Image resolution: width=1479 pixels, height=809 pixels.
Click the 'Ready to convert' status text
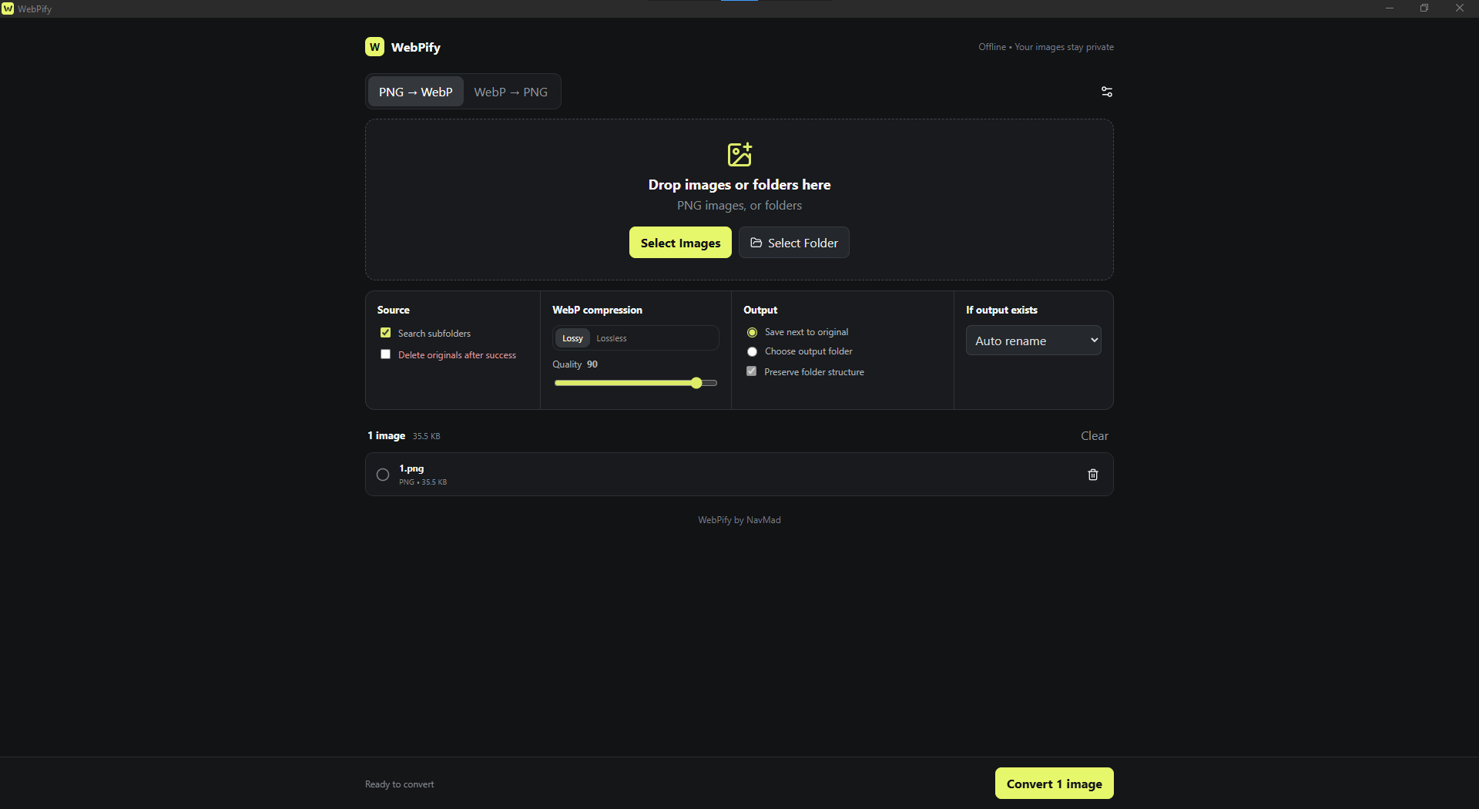(x=400, y=784)
